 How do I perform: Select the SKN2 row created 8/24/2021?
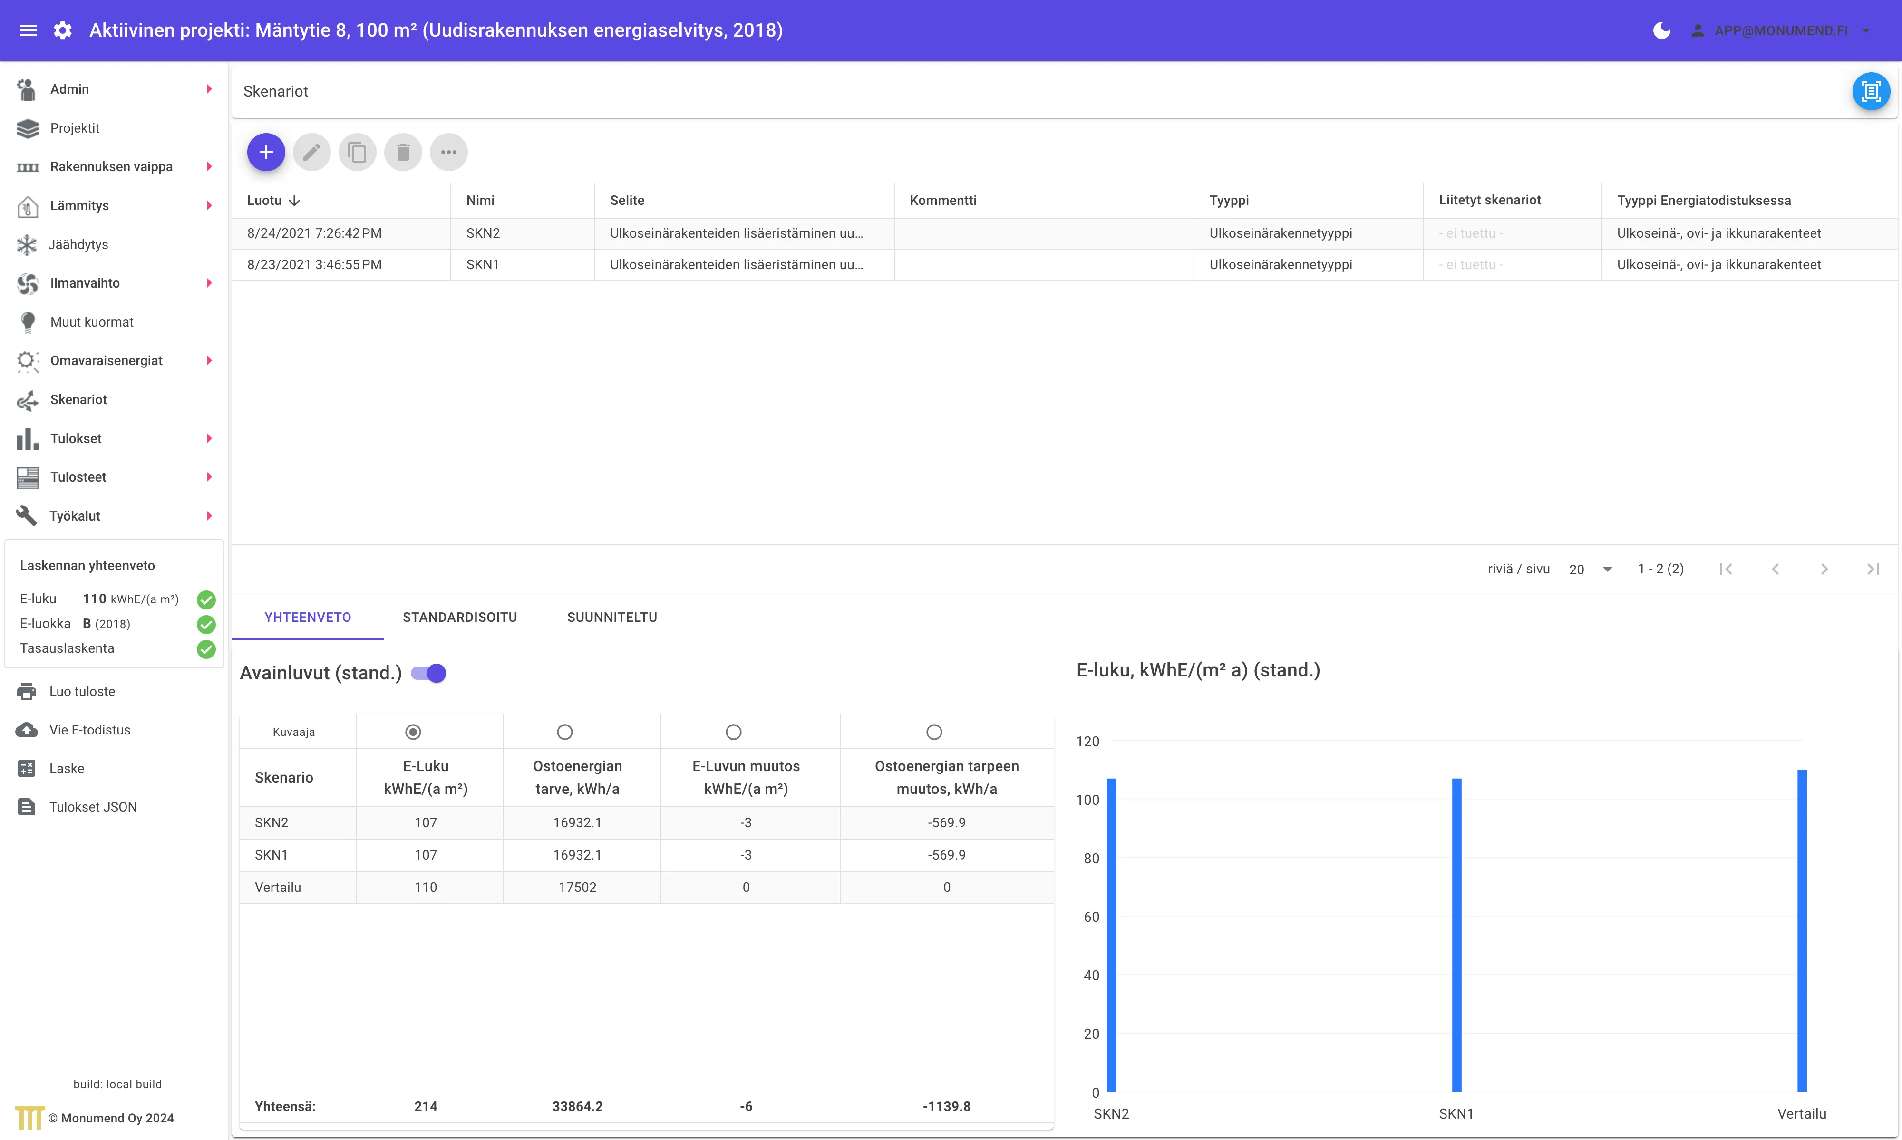click(1065, 233)
